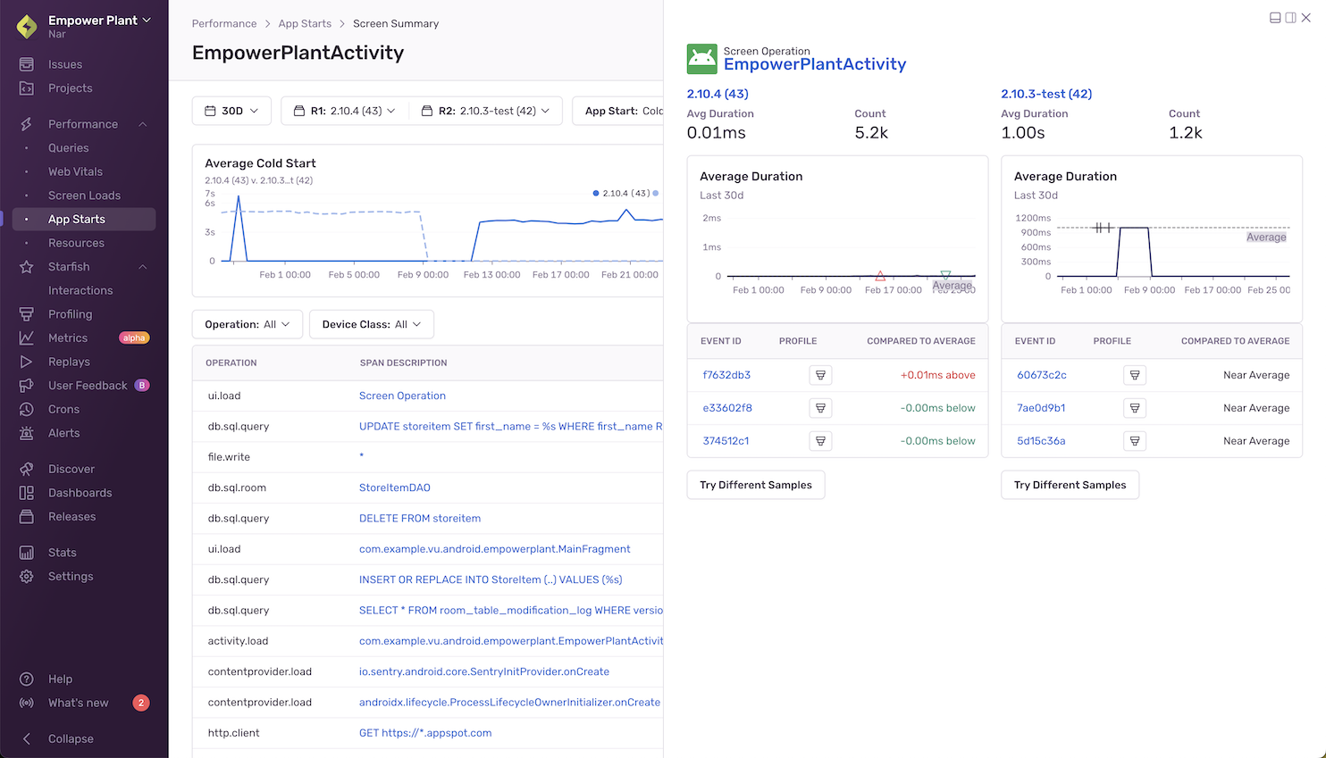Open the Device Class dropdown
The height and width of the screenshot is (758, 1326).
(371, 324)
